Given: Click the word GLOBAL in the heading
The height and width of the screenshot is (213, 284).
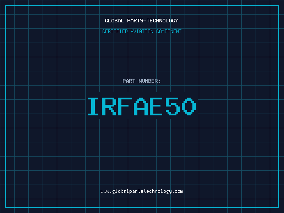Looking at the screenshot, I should [114, 21].
